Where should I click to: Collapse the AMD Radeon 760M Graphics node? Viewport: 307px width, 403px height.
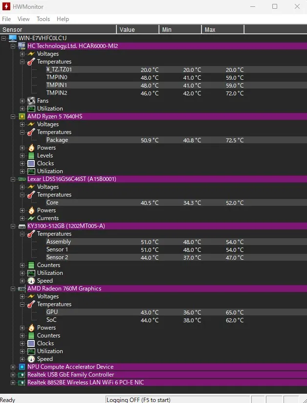pyautogui.click(x=13, y=289)
